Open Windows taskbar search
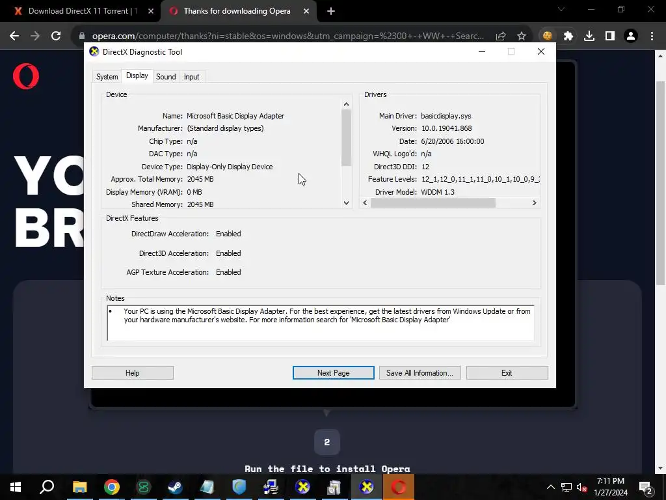Image resolution: width=666 pixels, height=500 pixels. click(x=47, y=487)
